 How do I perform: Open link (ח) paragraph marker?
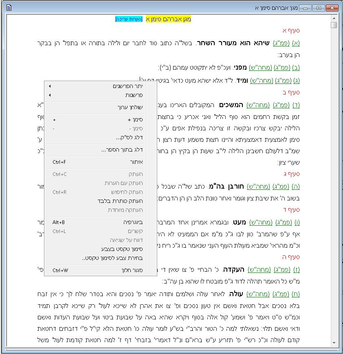coord(296,294)
